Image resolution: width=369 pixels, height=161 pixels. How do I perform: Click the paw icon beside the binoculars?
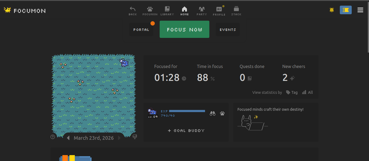[222, 113]
